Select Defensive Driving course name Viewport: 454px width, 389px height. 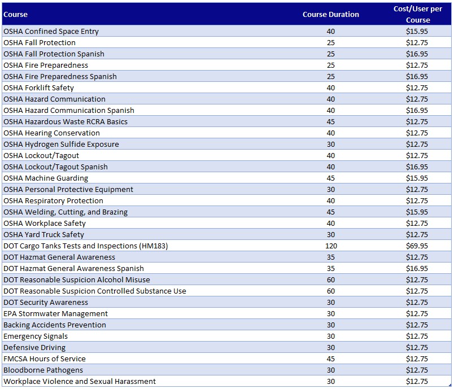click(x=34, y=347)
